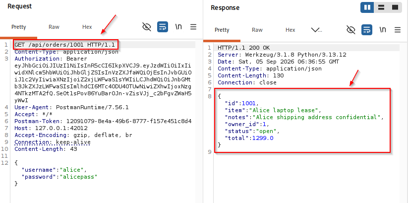Toggle show newline \n in Response pane
This screenshot has width=408, height=203.
(383, 30)
